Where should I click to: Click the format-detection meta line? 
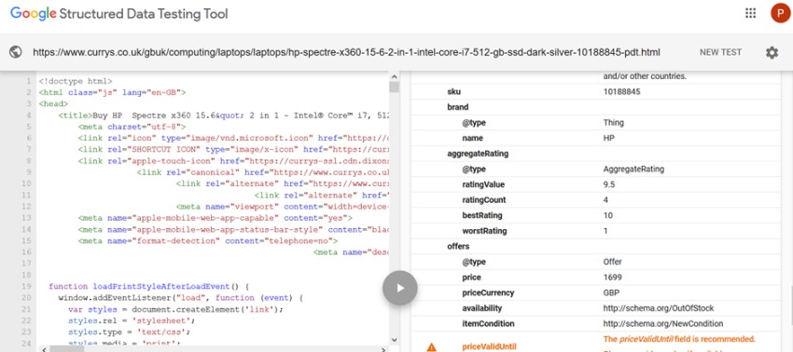tap(208, 241)
